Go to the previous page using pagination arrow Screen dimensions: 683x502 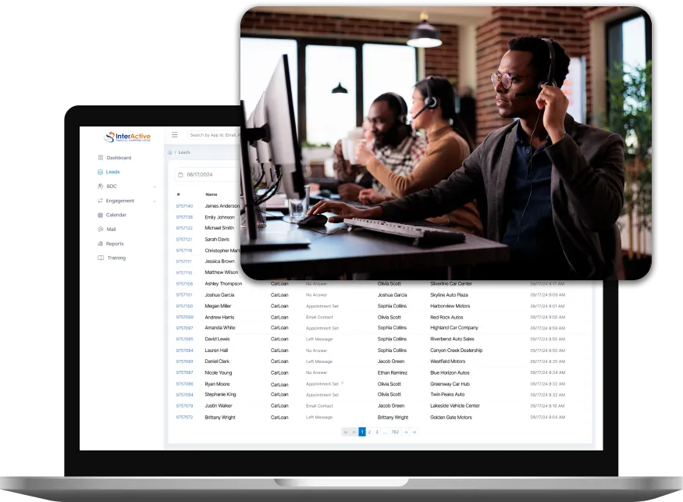tap(354, 433)
